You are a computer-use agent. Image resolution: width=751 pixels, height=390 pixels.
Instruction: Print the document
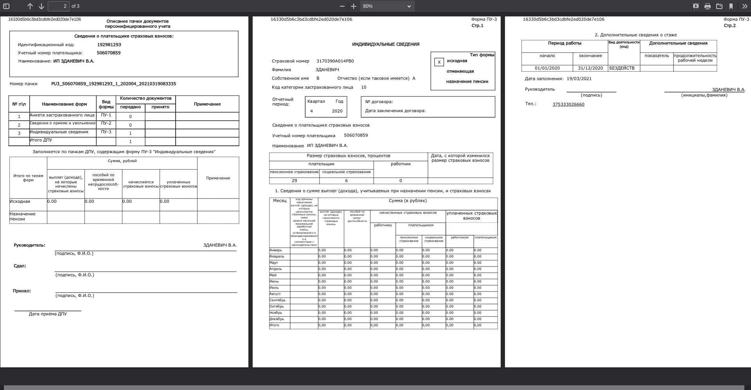click(708, 6)
